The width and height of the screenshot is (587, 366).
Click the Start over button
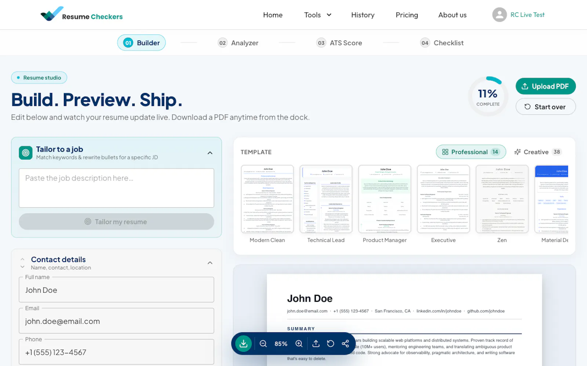tap(546, 107)
